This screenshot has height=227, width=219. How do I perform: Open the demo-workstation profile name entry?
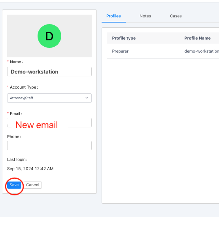(202, 51)
